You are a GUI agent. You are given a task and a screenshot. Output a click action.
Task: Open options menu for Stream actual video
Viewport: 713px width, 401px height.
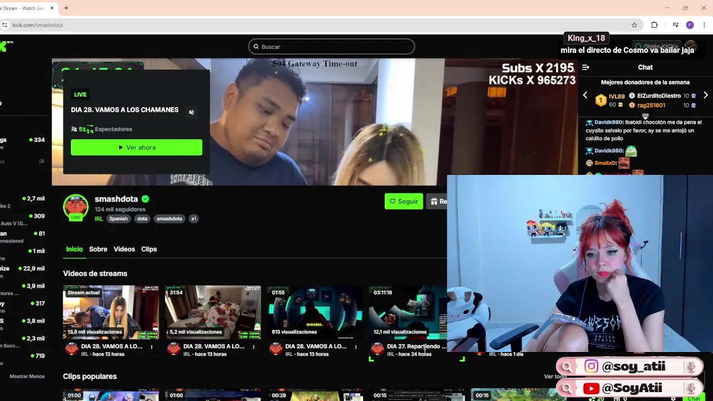coord(152,347)
